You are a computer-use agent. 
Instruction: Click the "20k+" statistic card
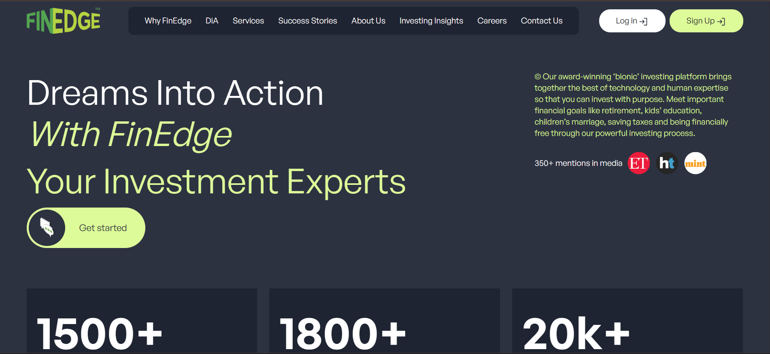[627, 320]
